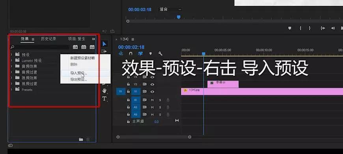Mute audio track A3
This screenshot has height=154, width=343.
tap(152, 115)
